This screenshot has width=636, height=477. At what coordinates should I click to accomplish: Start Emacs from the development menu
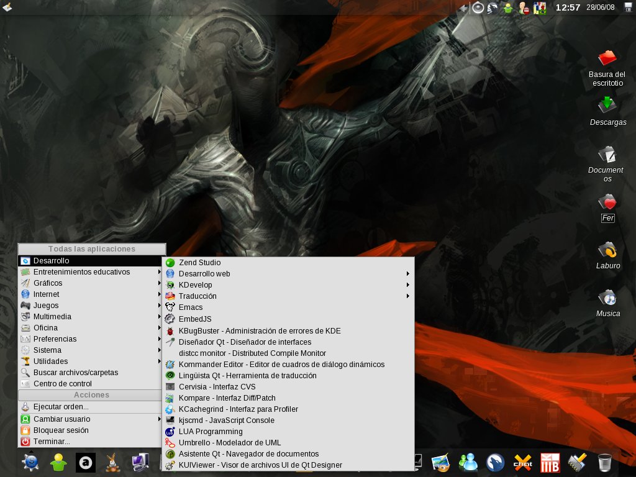[288, 307]
